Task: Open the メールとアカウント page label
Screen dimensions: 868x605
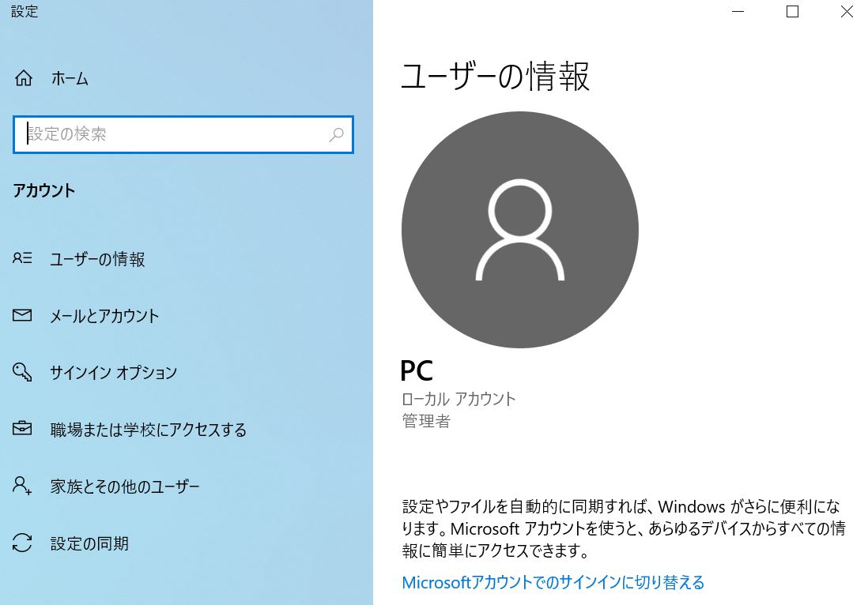Action: pos(104,316)
